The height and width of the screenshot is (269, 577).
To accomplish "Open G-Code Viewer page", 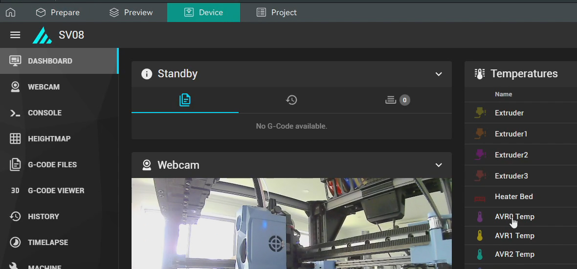I will coord(56,191).
